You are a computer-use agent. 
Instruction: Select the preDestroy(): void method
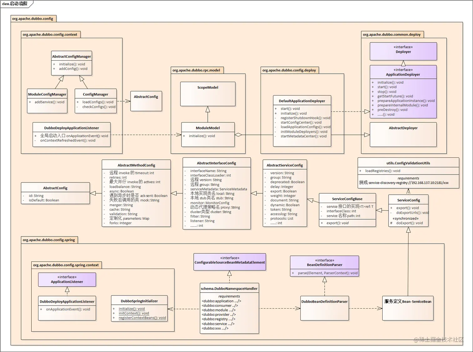pyautogui.click(x=392, y=110)
